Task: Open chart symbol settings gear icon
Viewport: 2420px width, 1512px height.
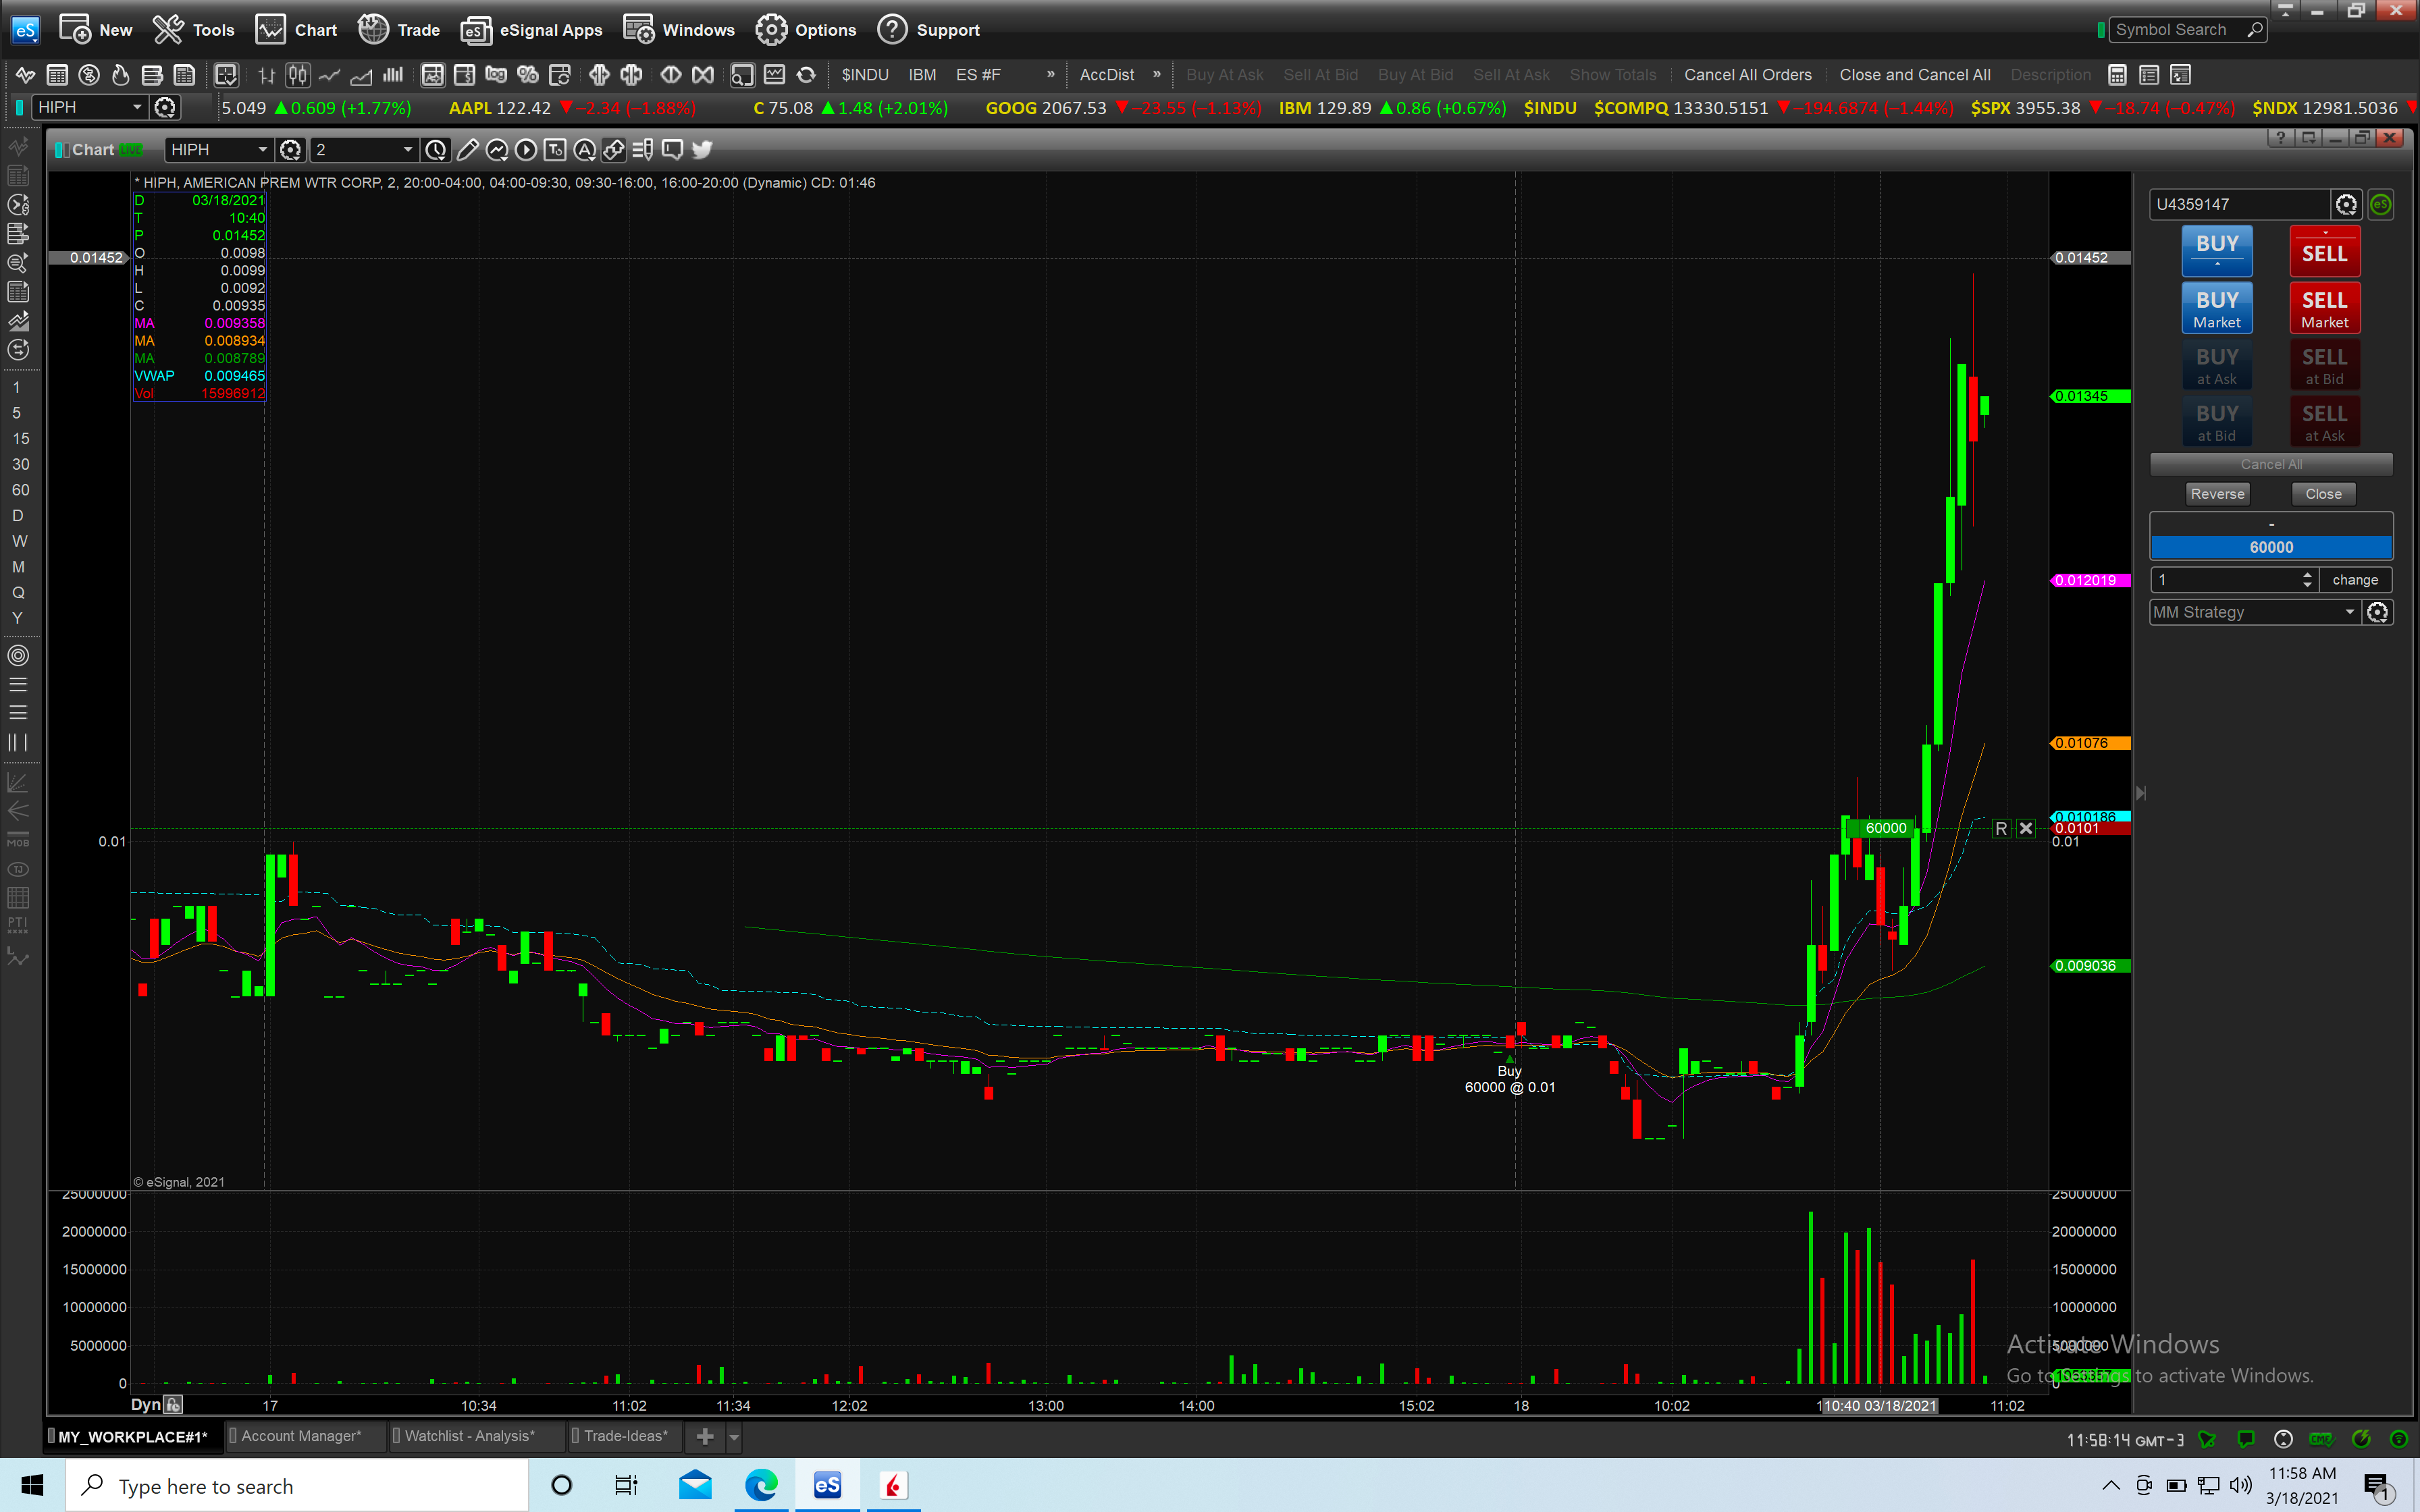Action: [x=290, y=150]
